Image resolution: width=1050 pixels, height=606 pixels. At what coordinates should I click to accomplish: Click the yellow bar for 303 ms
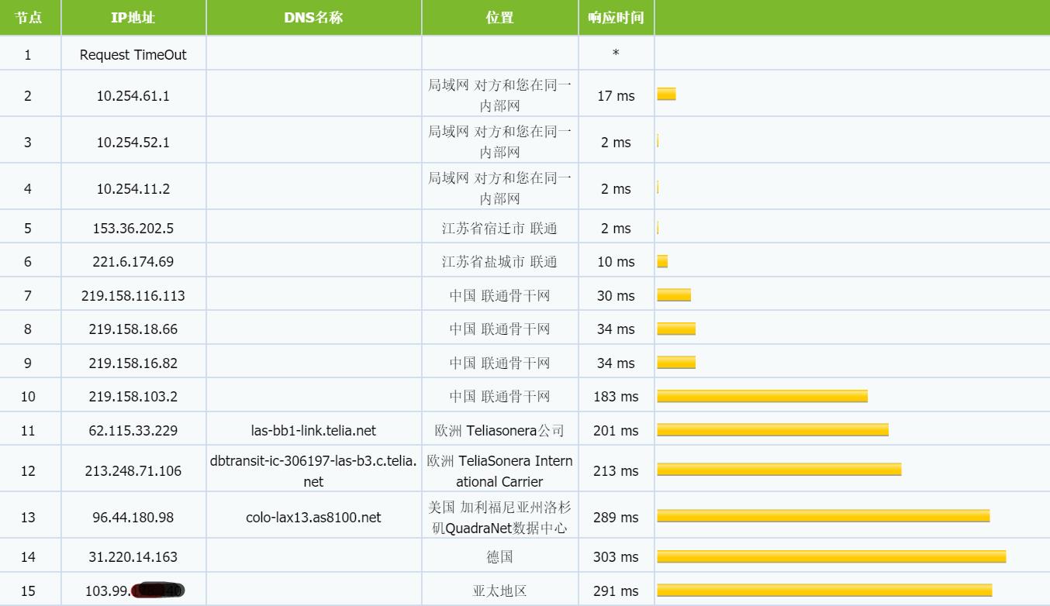click(x=831, y=556)
